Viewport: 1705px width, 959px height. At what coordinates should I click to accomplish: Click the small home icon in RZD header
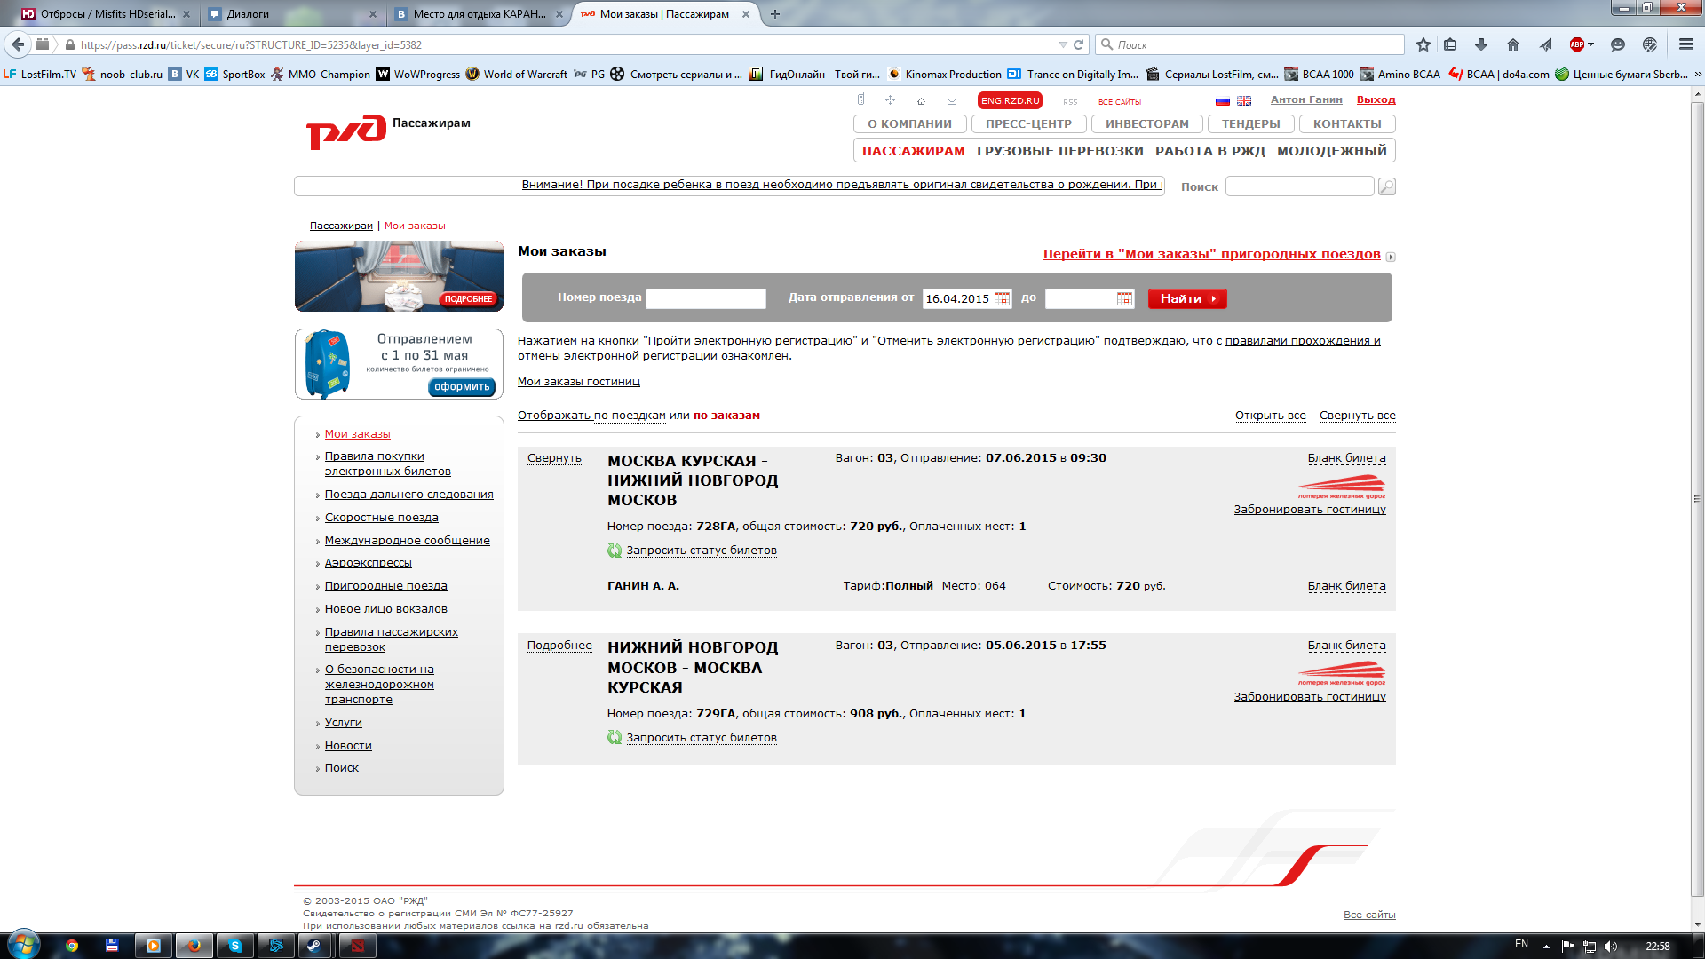click(921, 101)
